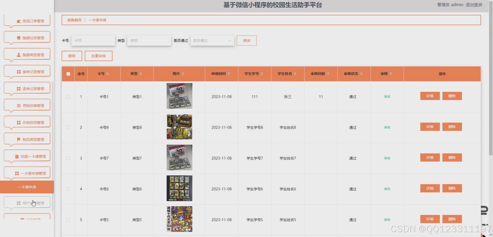
Task: Click the 查询 button
Action: [x=247, y=41]
